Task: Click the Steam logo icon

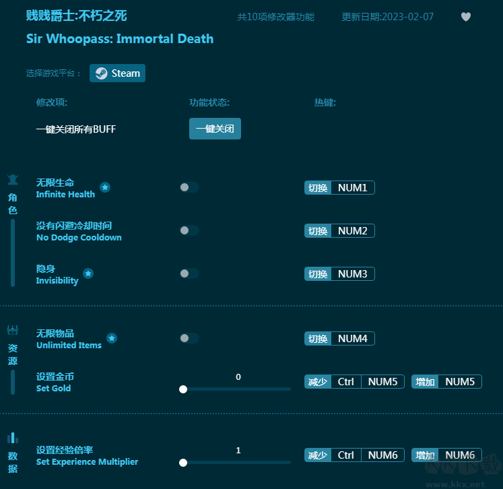Action: point(101,73)
